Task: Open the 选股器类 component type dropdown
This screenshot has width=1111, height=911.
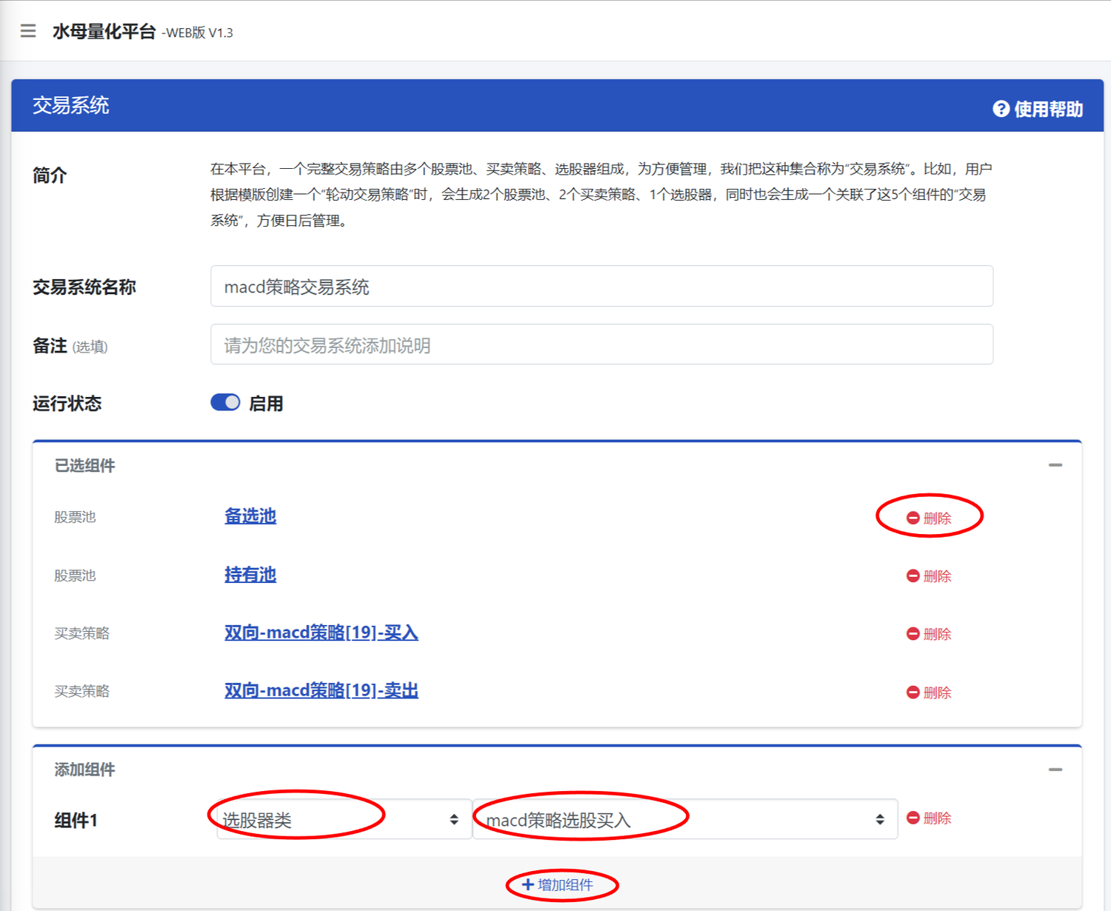Action: [344, 819]
